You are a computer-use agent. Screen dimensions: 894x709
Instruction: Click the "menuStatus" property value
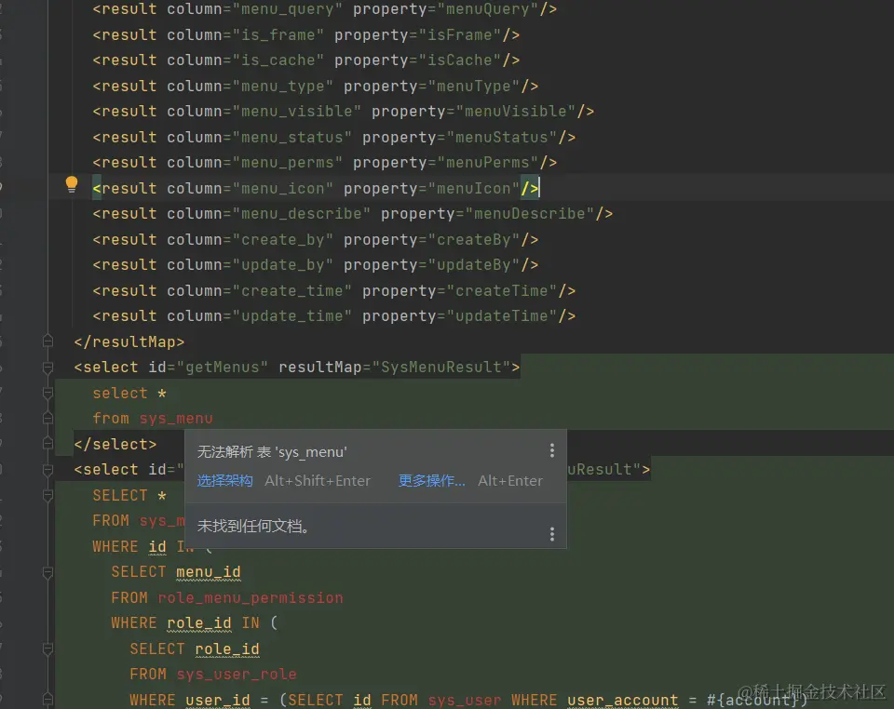[502, 138]
